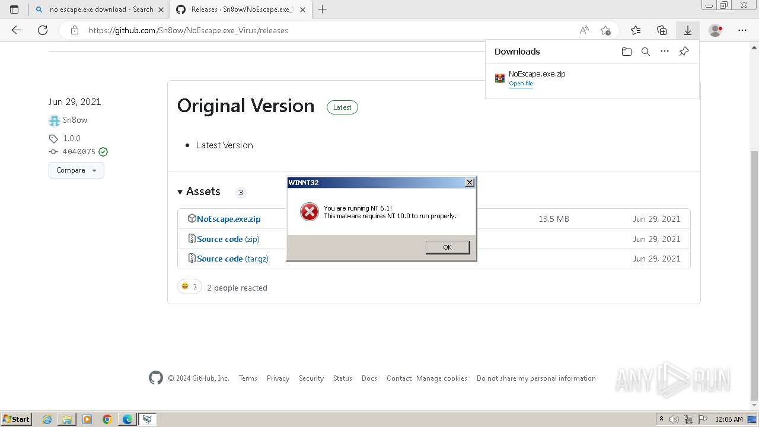
Task: Click Do not share my personal information
Action: pos(536,378)
